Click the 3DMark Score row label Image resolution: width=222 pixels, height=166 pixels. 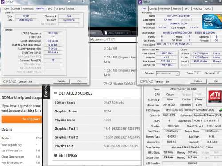[65, 103]
